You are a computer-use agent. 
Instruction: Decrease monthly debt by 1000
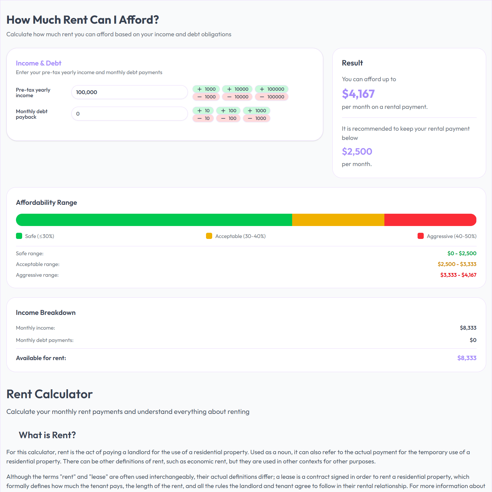(x=256, y=118)
